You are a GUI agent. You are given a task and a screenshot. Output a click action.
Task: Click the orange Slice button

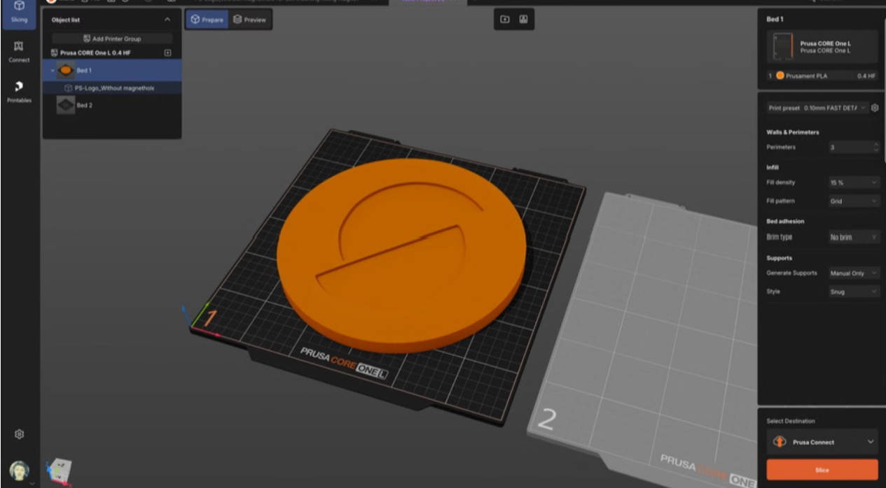pos(822,470)
